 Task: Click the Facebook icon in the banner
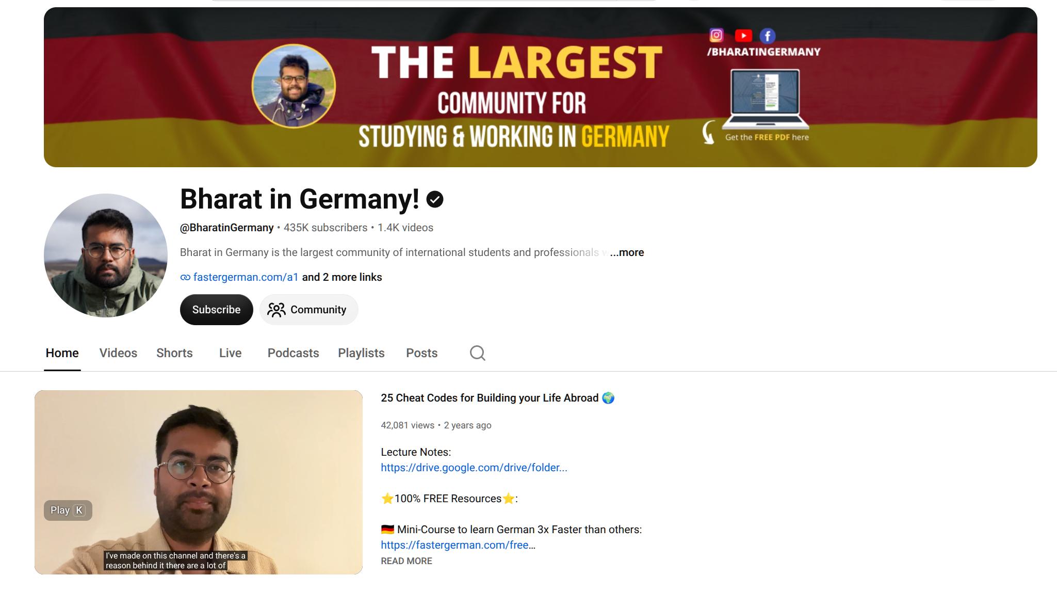coord(768,36)
